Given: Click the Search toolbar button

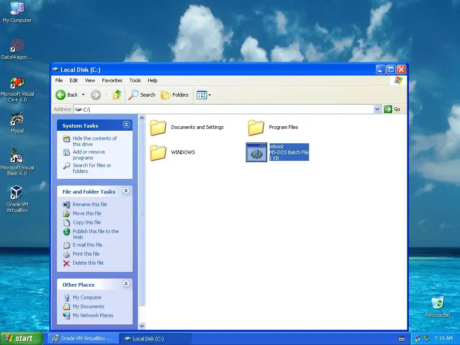Looking at the screenshot, I should click(142, 95).
